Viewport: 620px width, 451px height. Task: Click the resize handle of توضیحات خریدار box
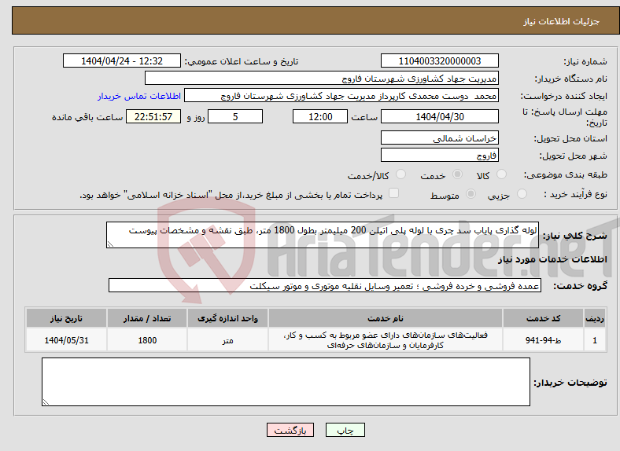click(x=46, y=402)
